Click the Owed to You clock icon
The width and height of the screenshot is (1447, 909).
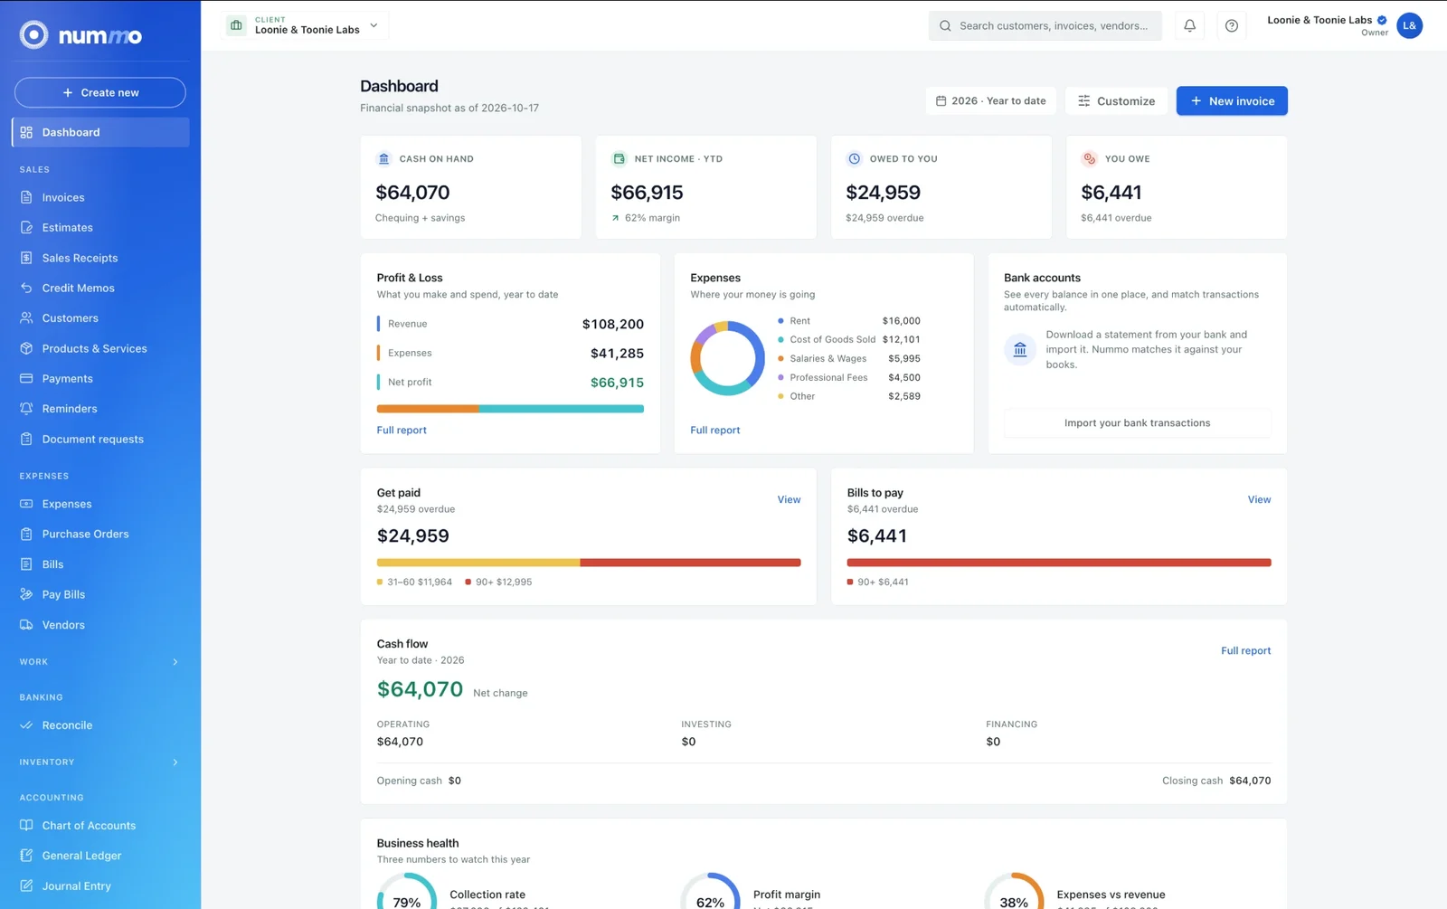(x=854, y=158)
